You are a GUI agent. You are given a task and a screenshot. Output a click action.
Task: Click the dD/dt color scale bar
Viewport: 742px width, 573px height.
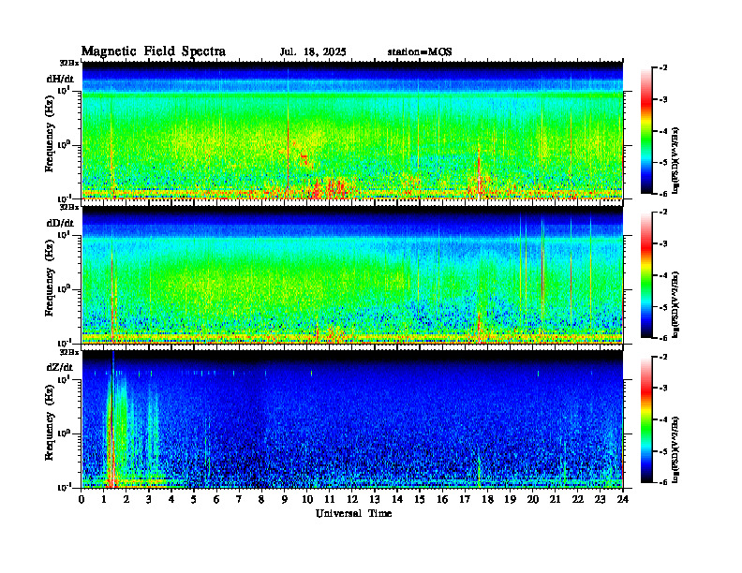click(x=646, y=275)
